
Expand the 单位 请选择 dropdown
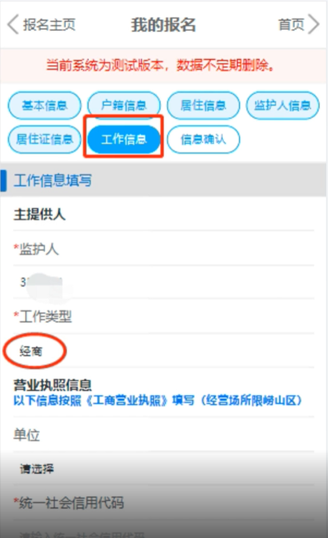164,468
